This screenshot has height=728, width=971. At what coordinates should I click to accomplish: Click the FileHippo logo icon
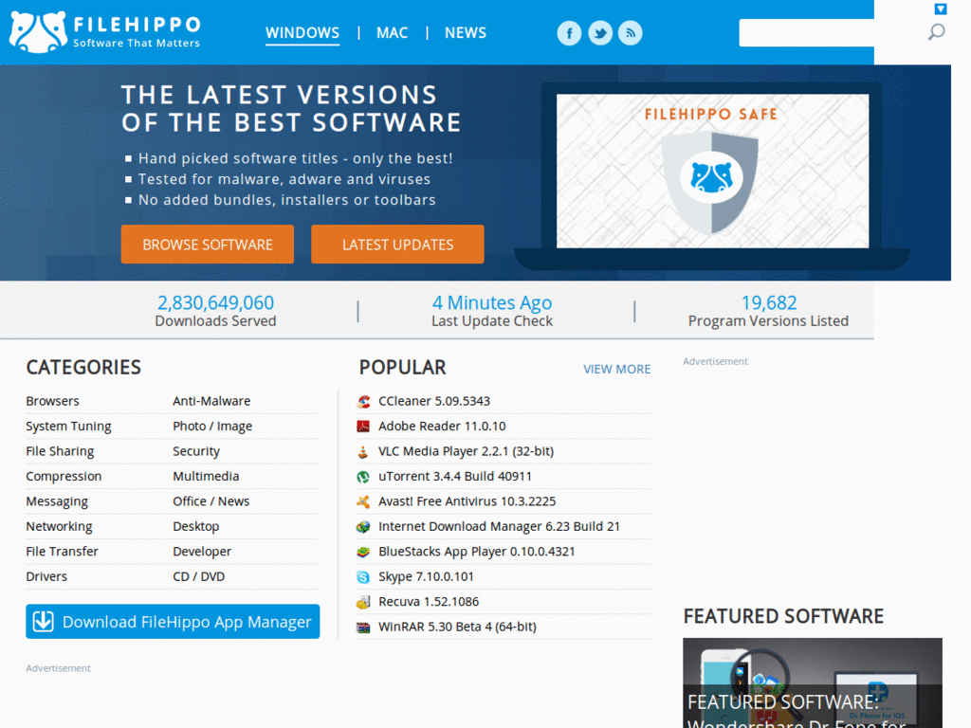[x=38, y=31]
